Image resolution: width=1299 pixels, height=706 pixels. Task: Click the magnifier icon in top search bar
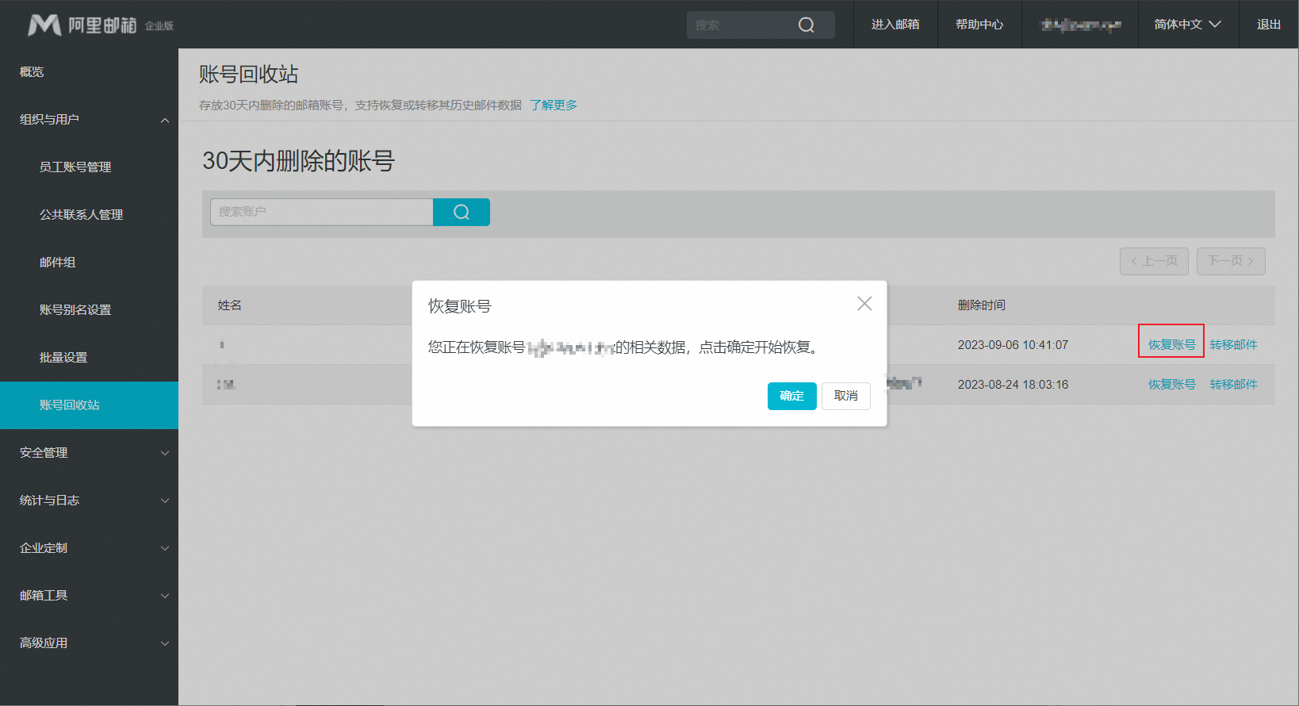click(x=806, y=25)
